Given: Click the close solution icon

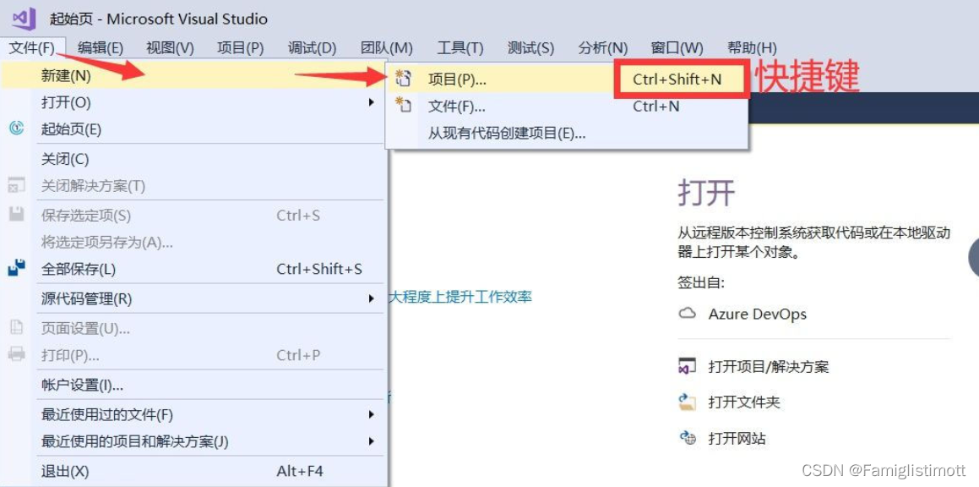Looking at the screenshot, I should 17,186.
